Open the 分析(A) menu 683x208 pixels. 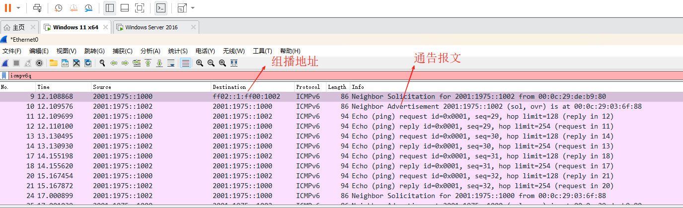pyautogui.click(x=151, y=51)
